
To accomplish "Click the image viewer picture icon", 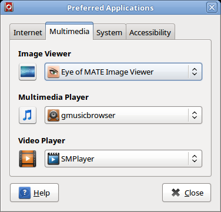I will tap(28, 72).
